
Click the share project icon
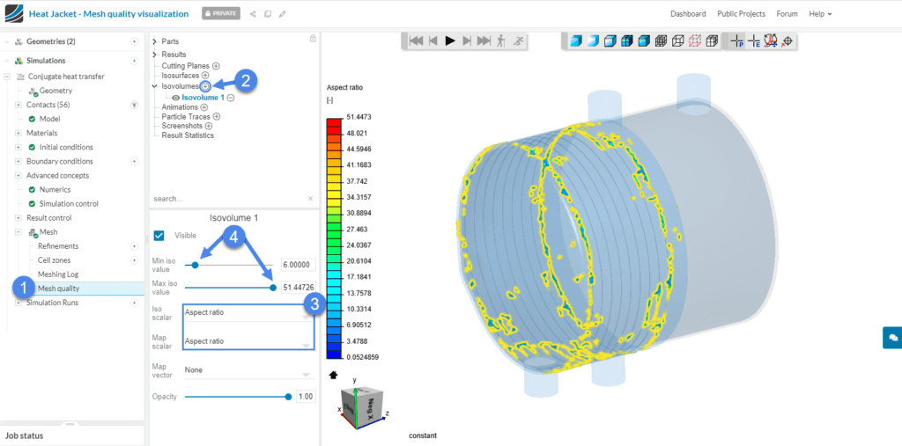254,14
